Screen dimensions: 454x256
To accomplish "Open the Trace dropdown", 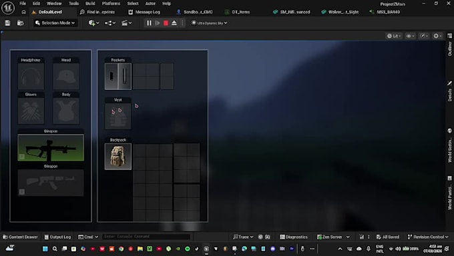I will (243, 237).
